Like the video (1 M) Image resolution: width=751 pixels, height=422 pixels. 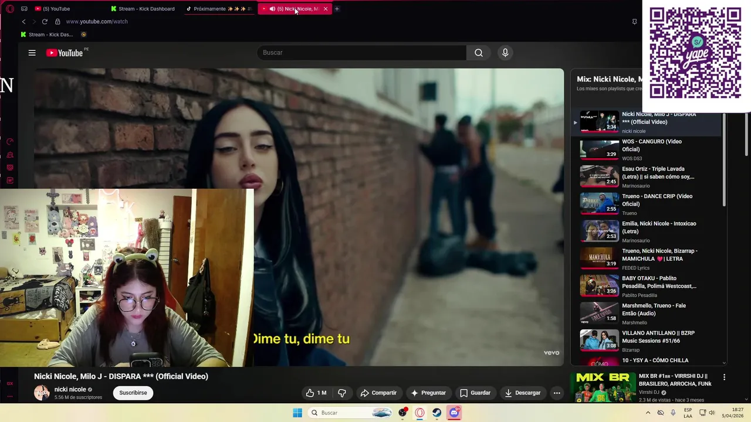[x=316, y=393]
